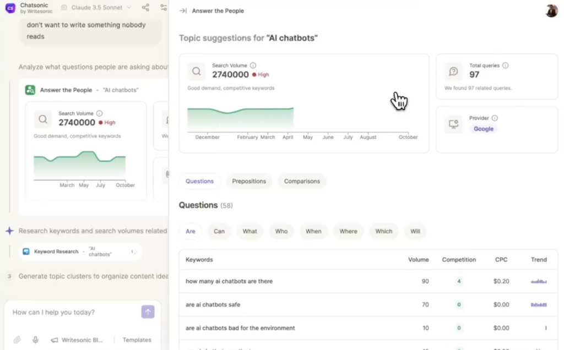The height and width of the screenshot is (350, 564).
Task: Select the Can question filter
Action: [219, 231]
